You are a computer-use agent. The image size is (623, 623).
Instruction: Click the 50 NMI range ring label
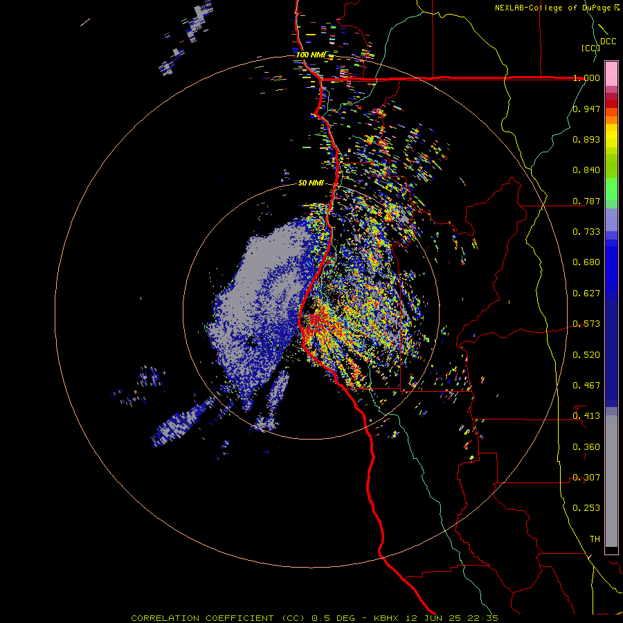311,183
